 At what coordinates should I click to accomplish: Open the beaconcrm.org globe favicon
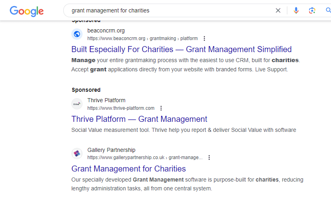[77, 34]
